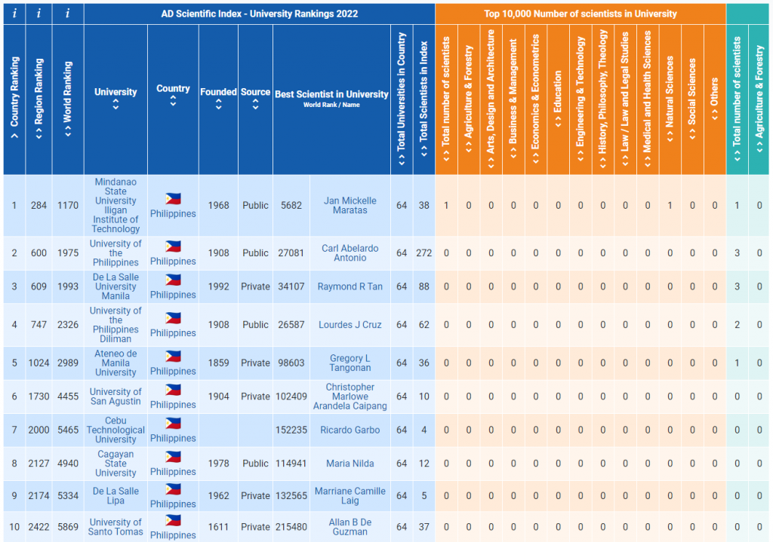Sort by Medical and Health Sciences column
Image resolution: width=773 pixels, height=542 pixels.
point(647,161)
